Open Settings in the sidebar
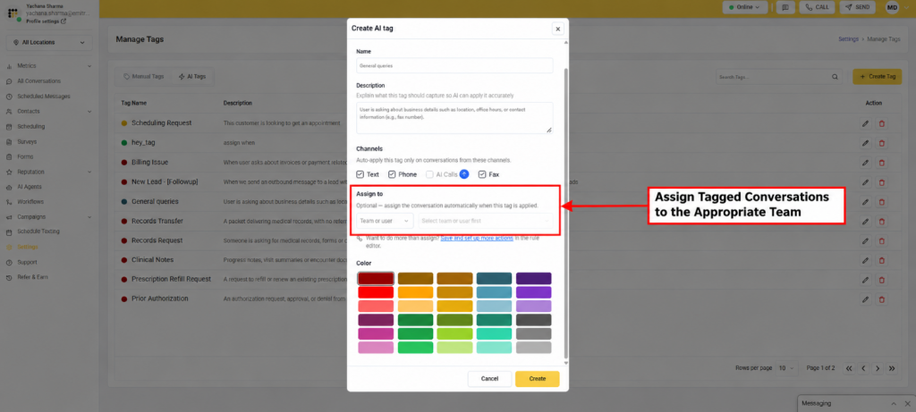Image resolution: width=916 pixels, height=412 pixels. tap(28, 247)
